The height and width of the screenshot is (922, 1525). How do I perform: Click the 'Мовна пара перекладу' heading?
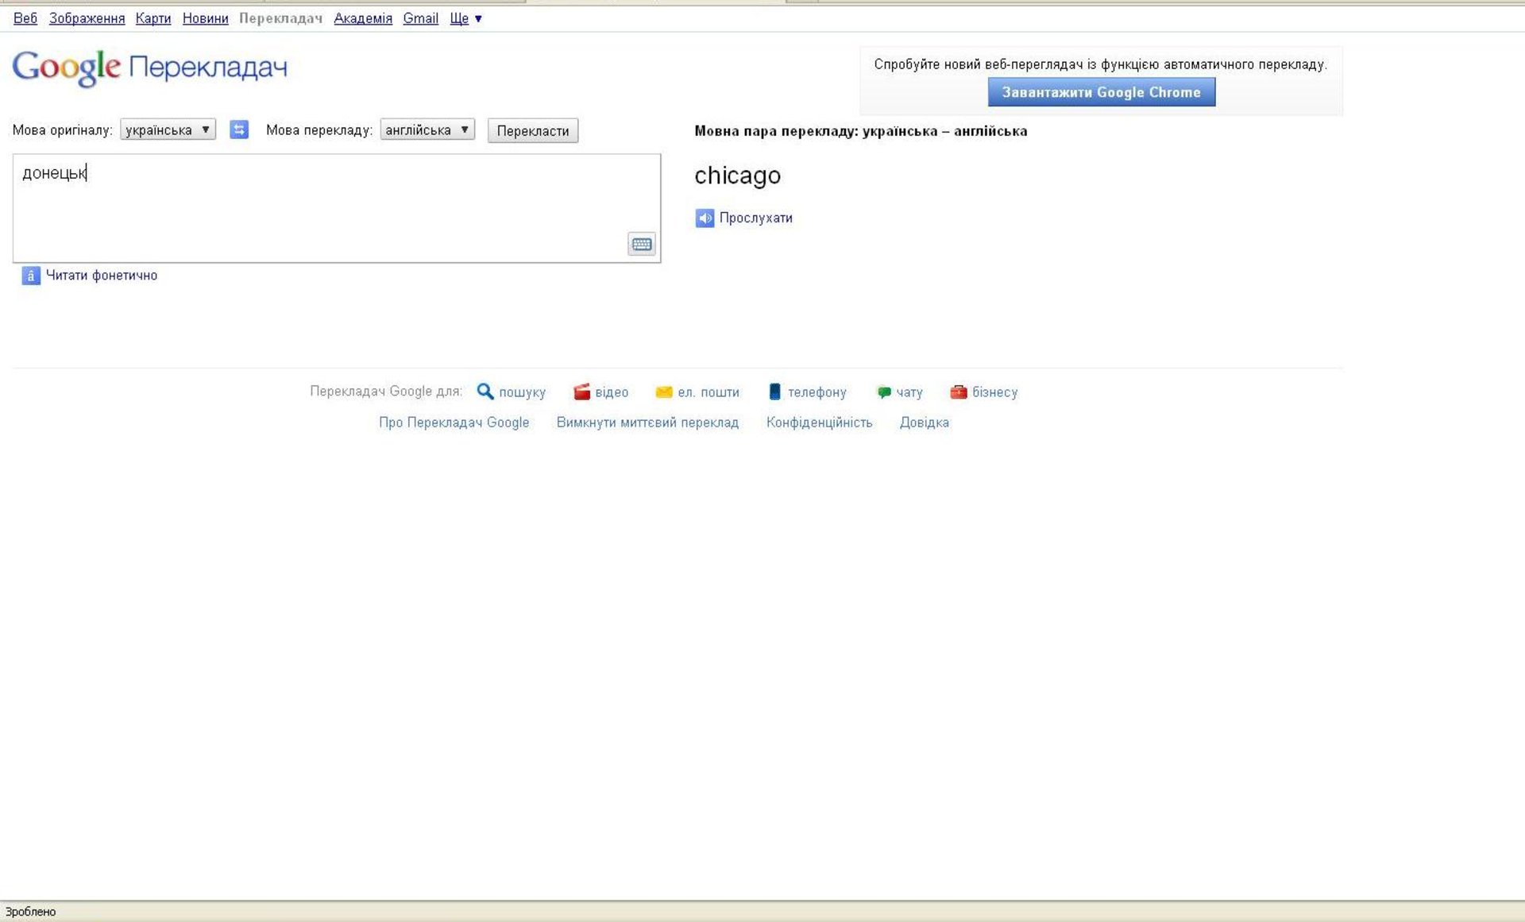861,131
